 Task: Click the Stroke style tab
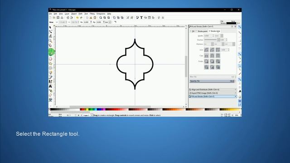point(214,31)
